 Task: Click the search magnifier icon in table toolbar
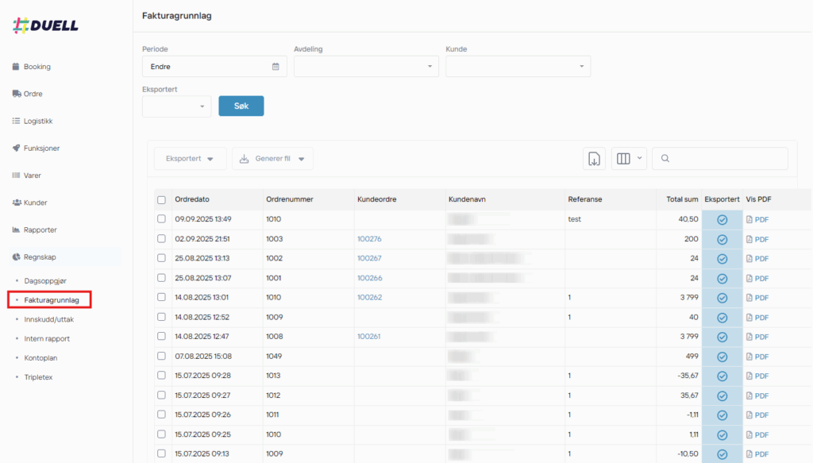(x=665, y=159)
